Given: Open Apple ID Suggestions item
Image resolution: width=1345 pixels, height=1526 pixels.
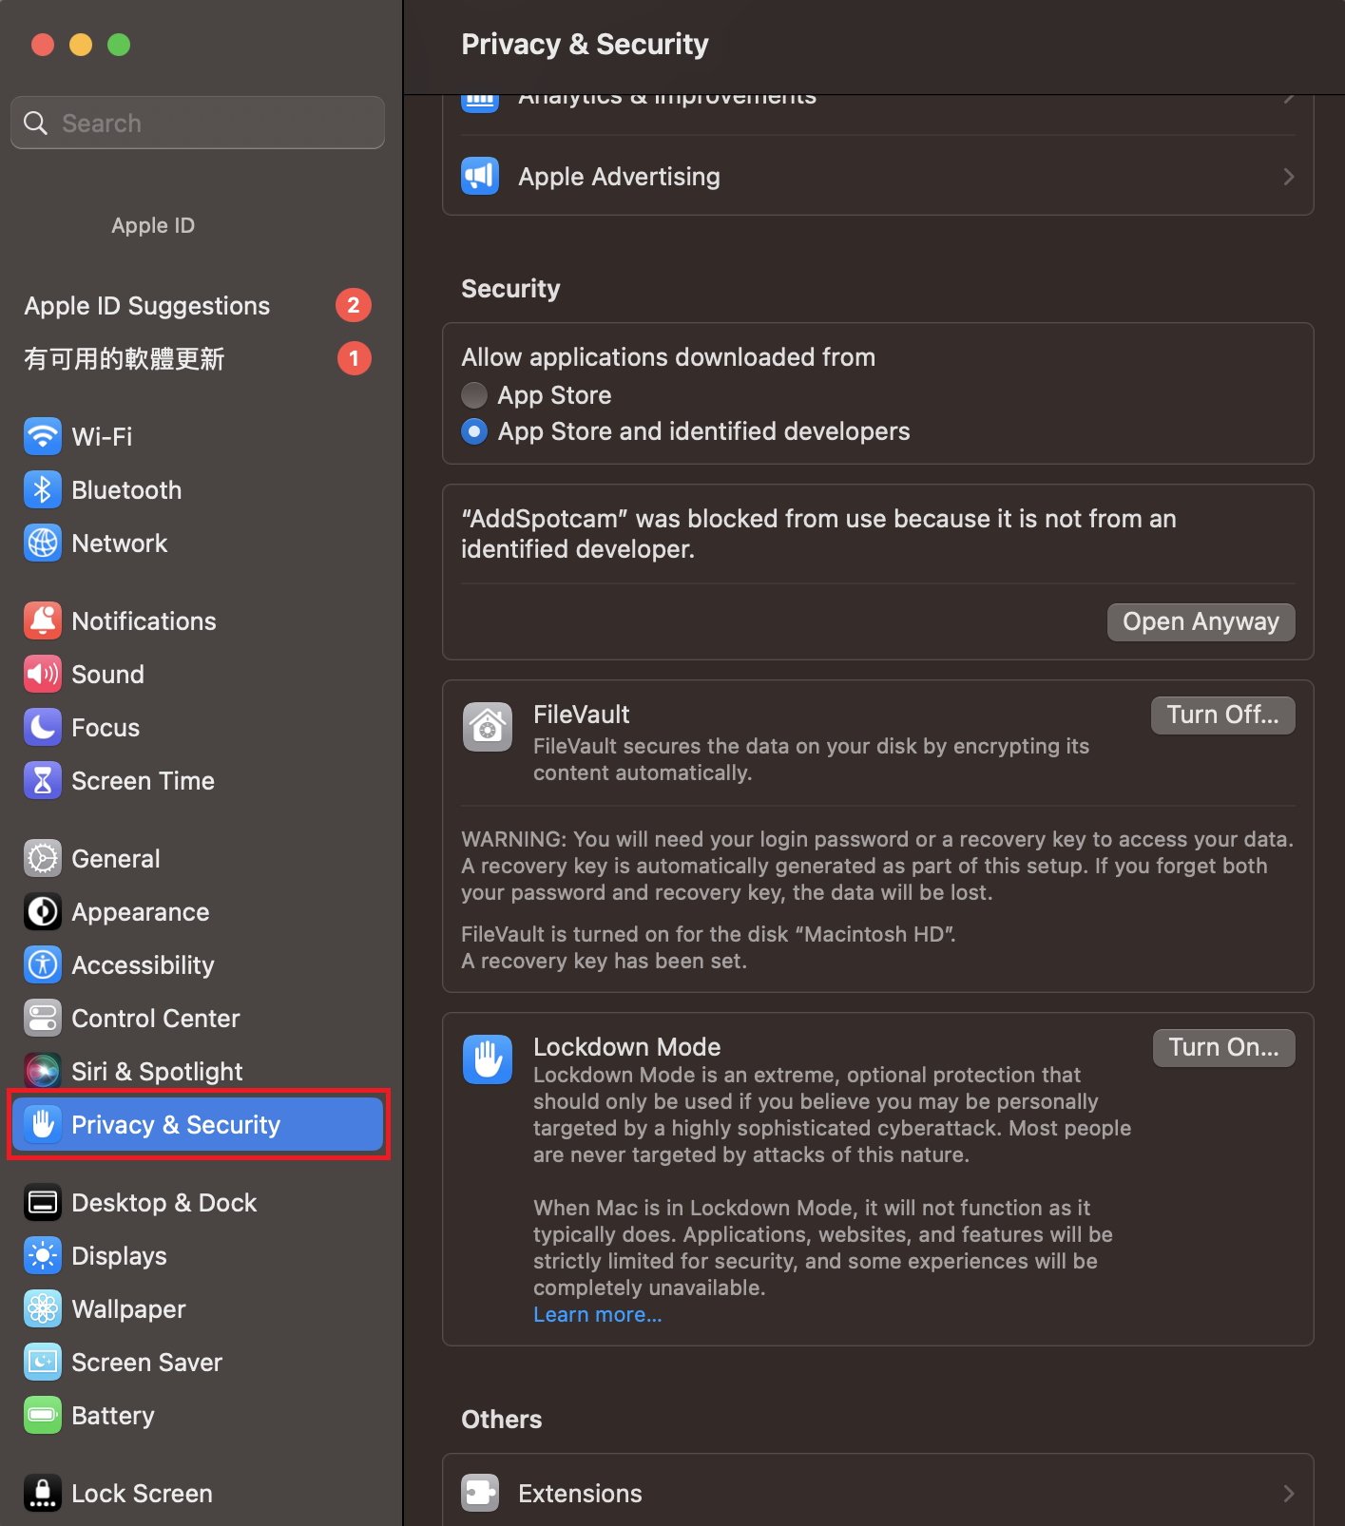Looking at the screenshot, I should pos(198,306).
